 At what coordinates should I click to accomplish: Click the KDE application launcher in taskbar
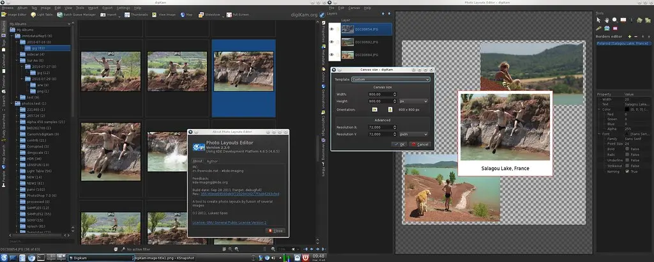click(x=4, y=258)
